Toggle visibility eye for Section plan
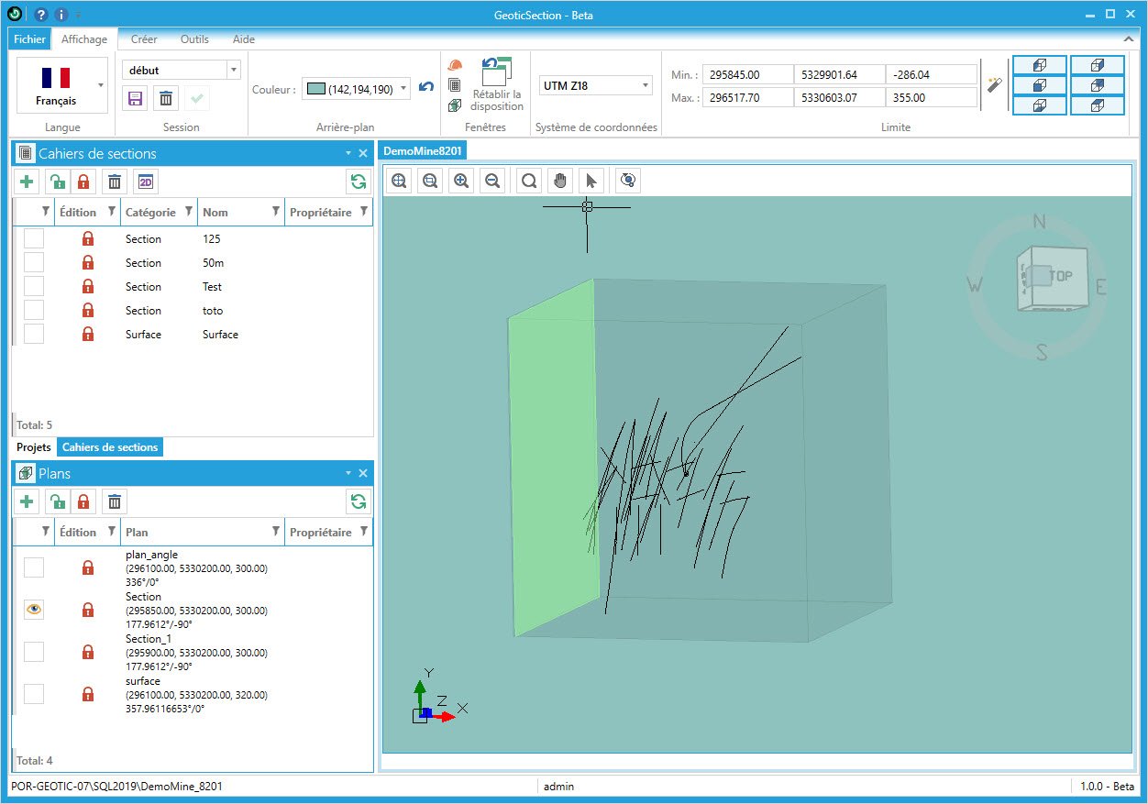 34,609
